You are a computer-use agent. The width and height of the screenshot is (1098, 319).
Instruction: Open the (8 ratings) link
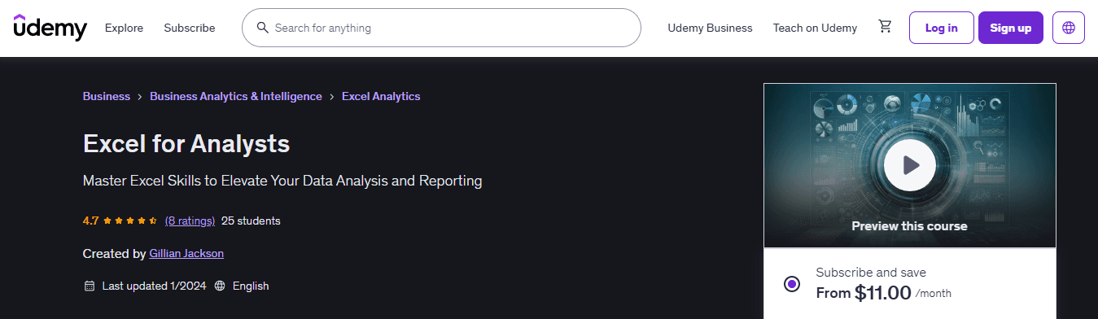[190, 221]
